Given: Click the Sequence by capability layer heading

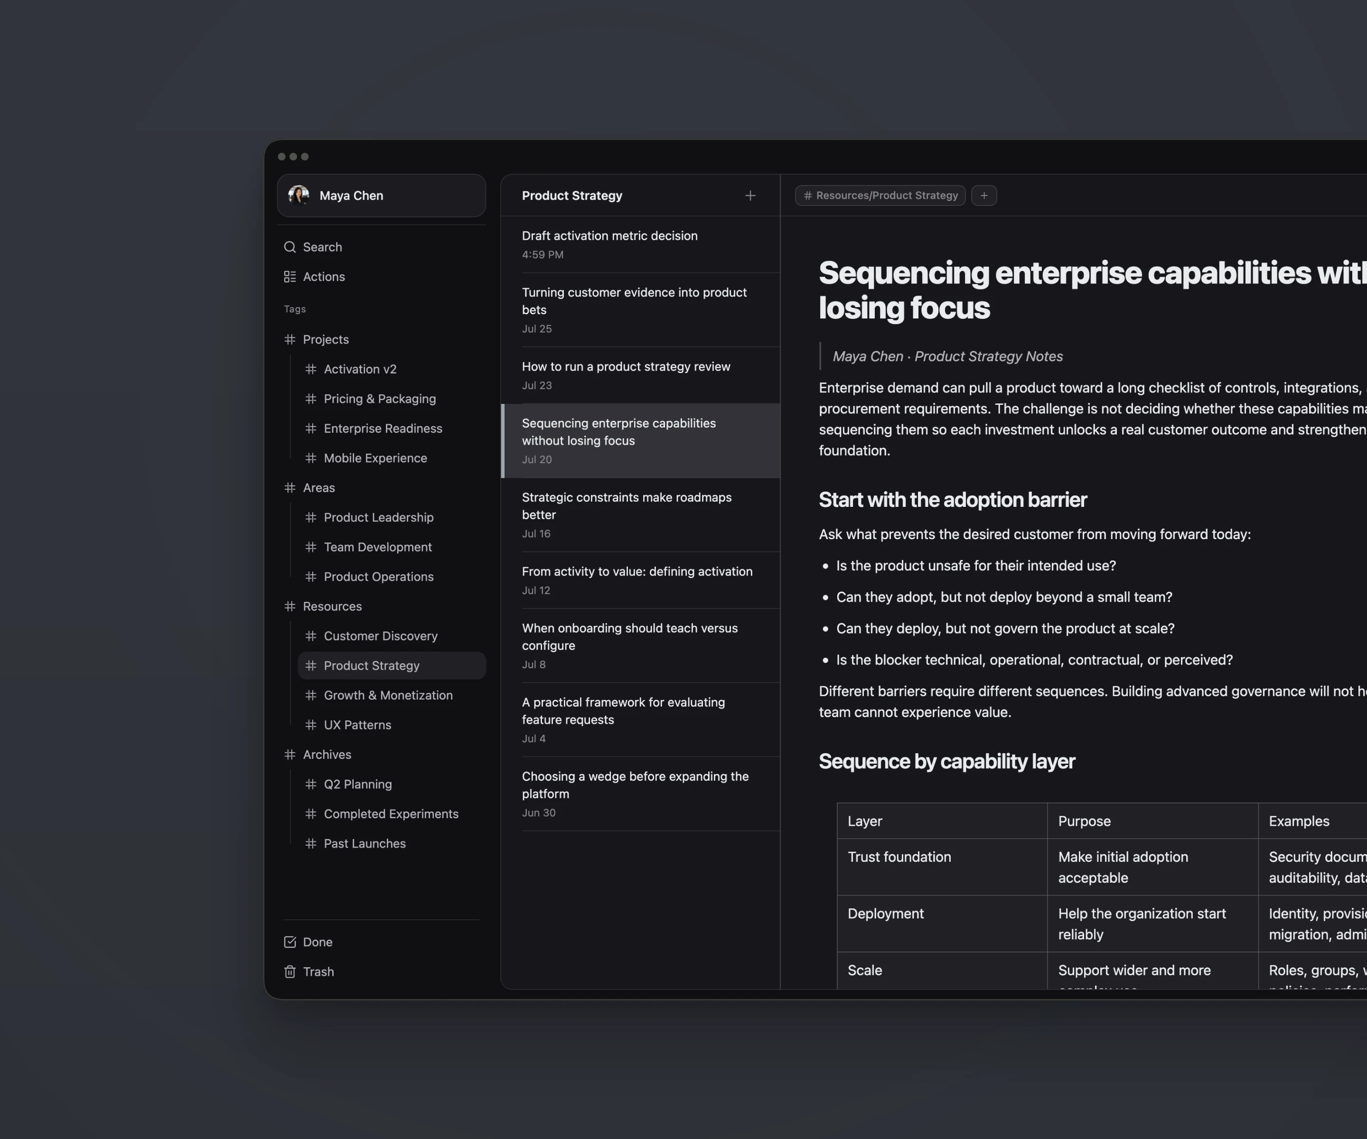Looking at the screenshot, I should (x=946, y=762).
